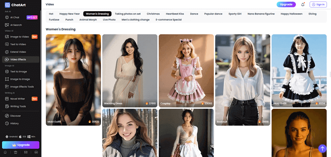Image resolution: width=331 pixels, height=157 pixels.
Task: Open Video Effects in the sidebar
Action: tap(21, 59)
